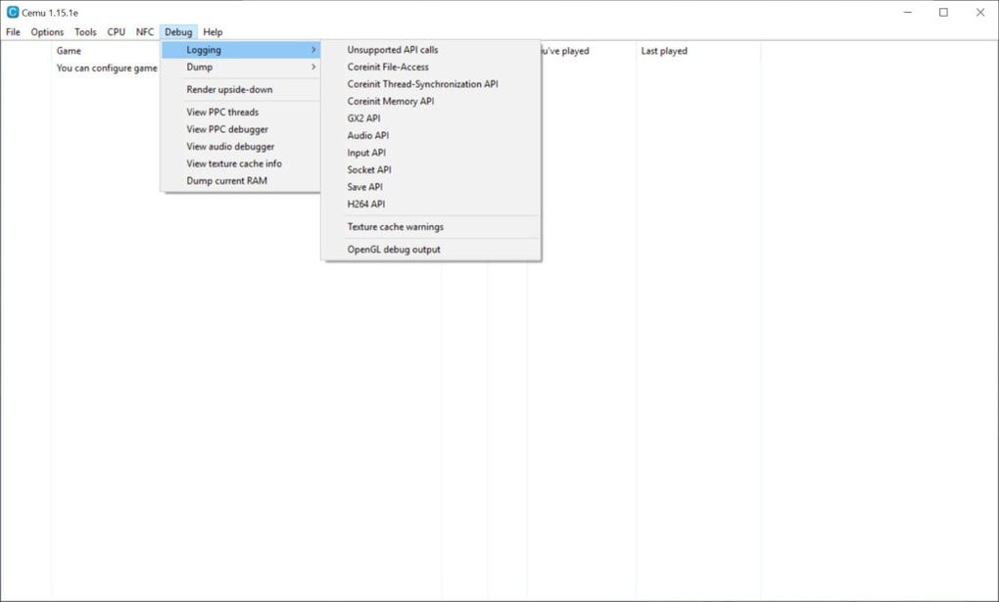Close the open Debug menu
The height and width of the screenshot is (602, 999).
[178, 32]
